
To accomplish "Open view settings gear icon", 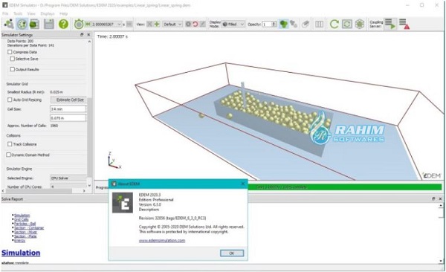I will (188, 25).
